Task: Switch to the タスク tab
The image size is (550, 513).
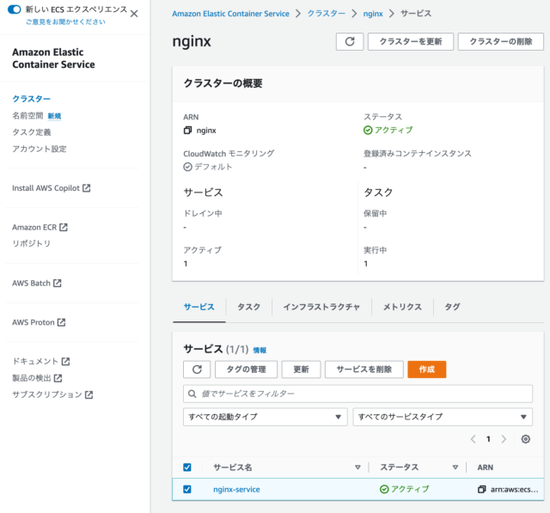Action: pyautogui.click(x=248, y=307)
